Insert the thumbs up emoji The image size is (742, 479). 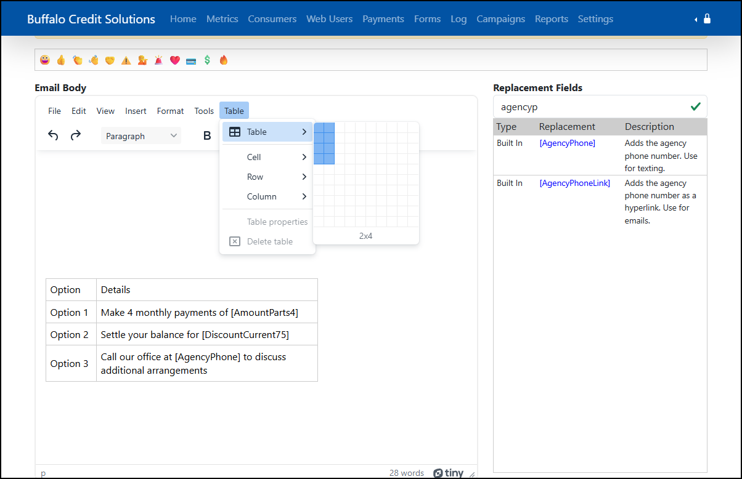click(61, 60)
